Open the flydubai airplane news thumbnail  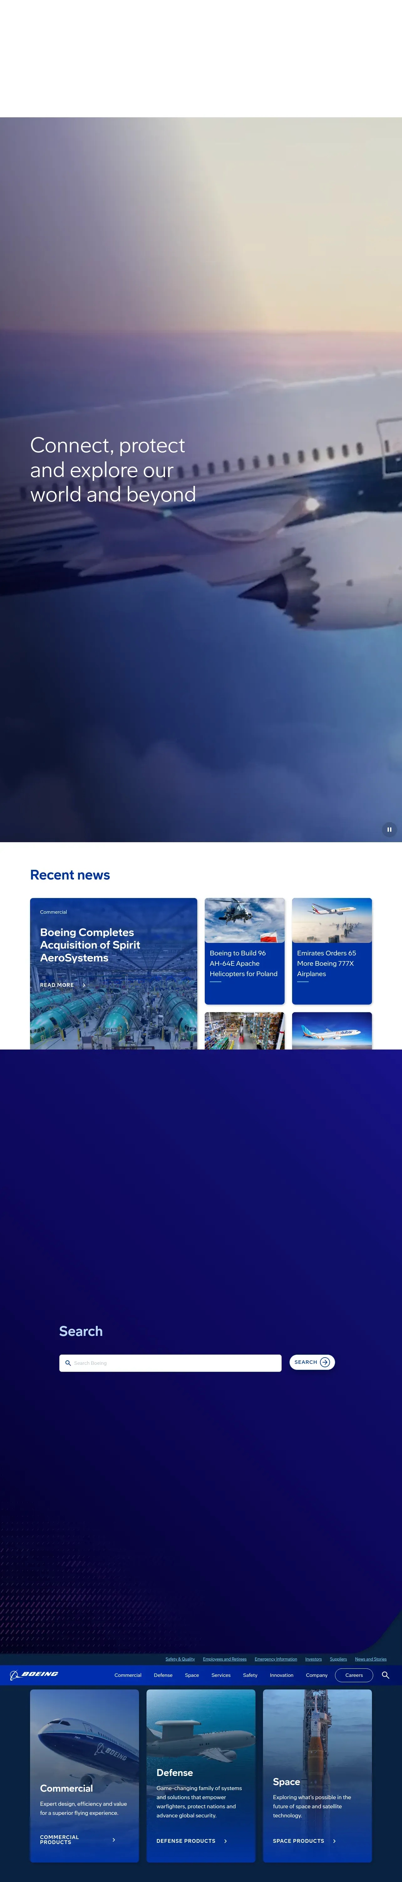[332, 1031]
